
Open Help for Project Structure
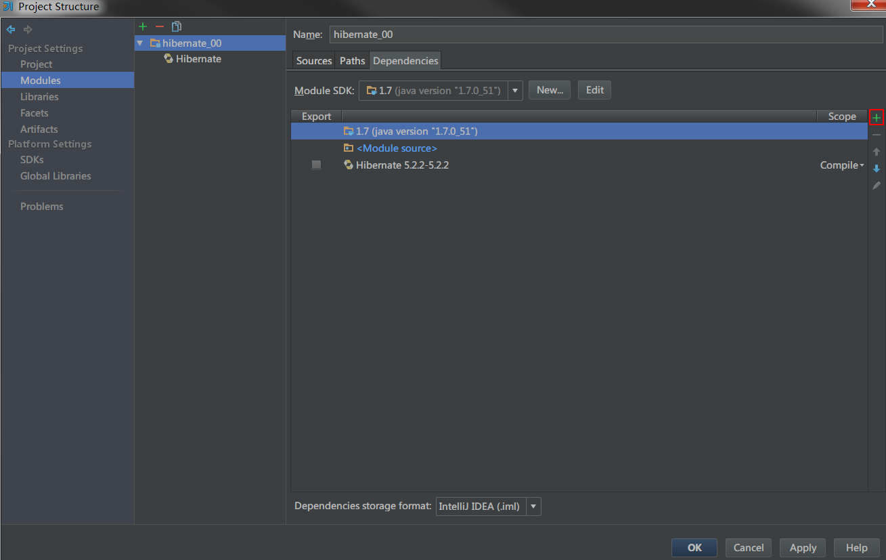[x=856, y=548]
